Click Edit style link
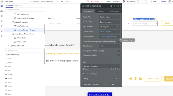Screen dimensions: 173x96 pyautogui.click(x=86, y=69)
